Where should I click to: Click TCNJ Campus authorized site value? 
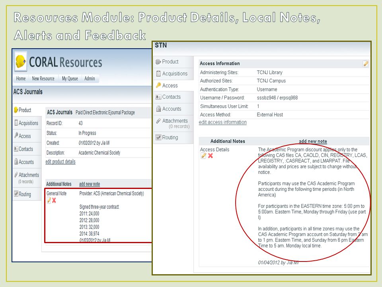pos(271,81)
